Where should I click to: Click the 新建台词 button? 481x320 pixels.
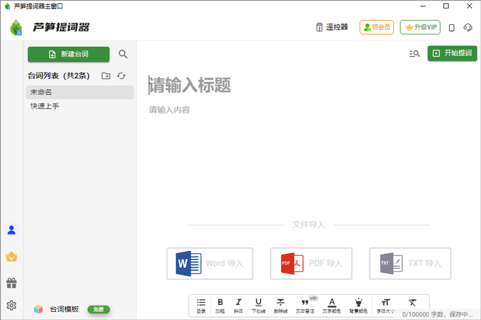tap(69, 54)
